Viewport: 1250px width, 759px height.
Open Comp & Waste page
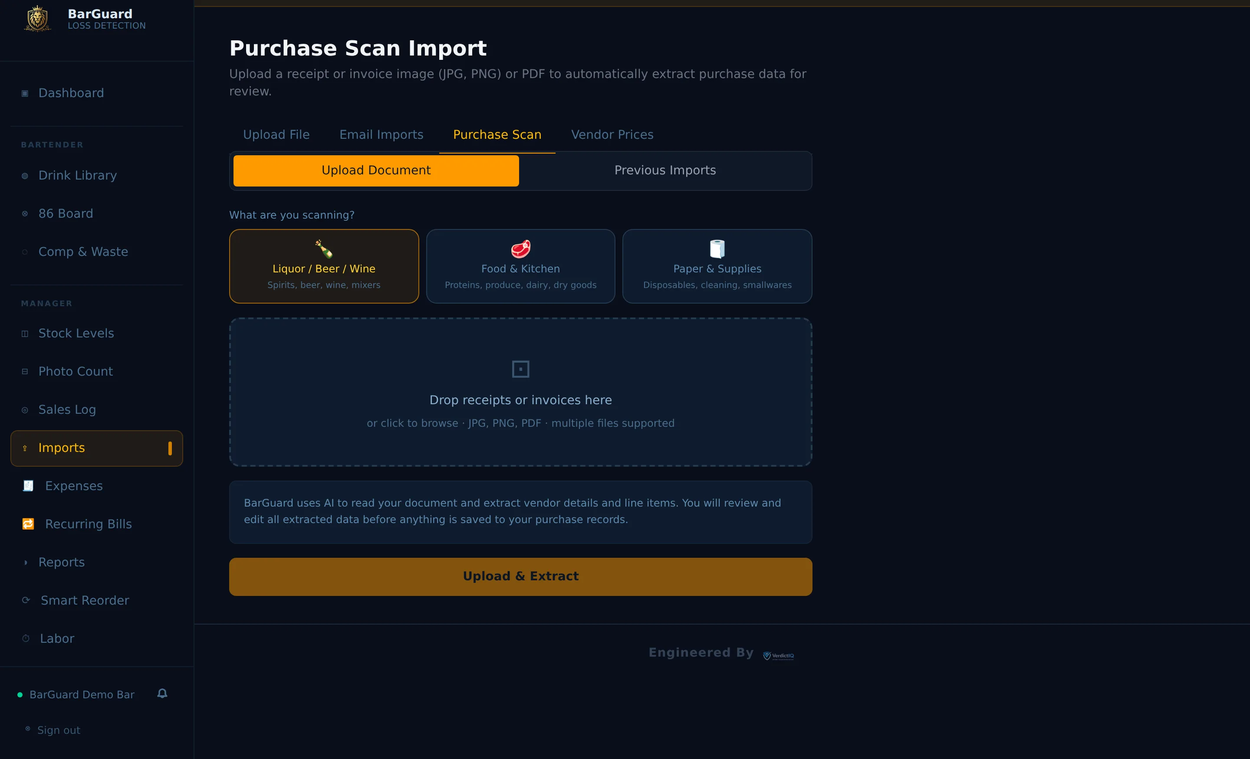coord(96,252)
